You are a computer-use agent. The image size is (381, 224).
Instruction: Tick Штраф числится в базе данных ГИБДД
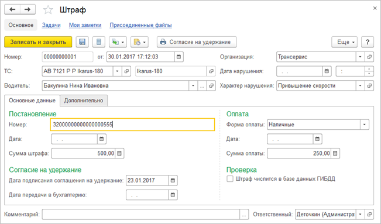pos(230,179)
